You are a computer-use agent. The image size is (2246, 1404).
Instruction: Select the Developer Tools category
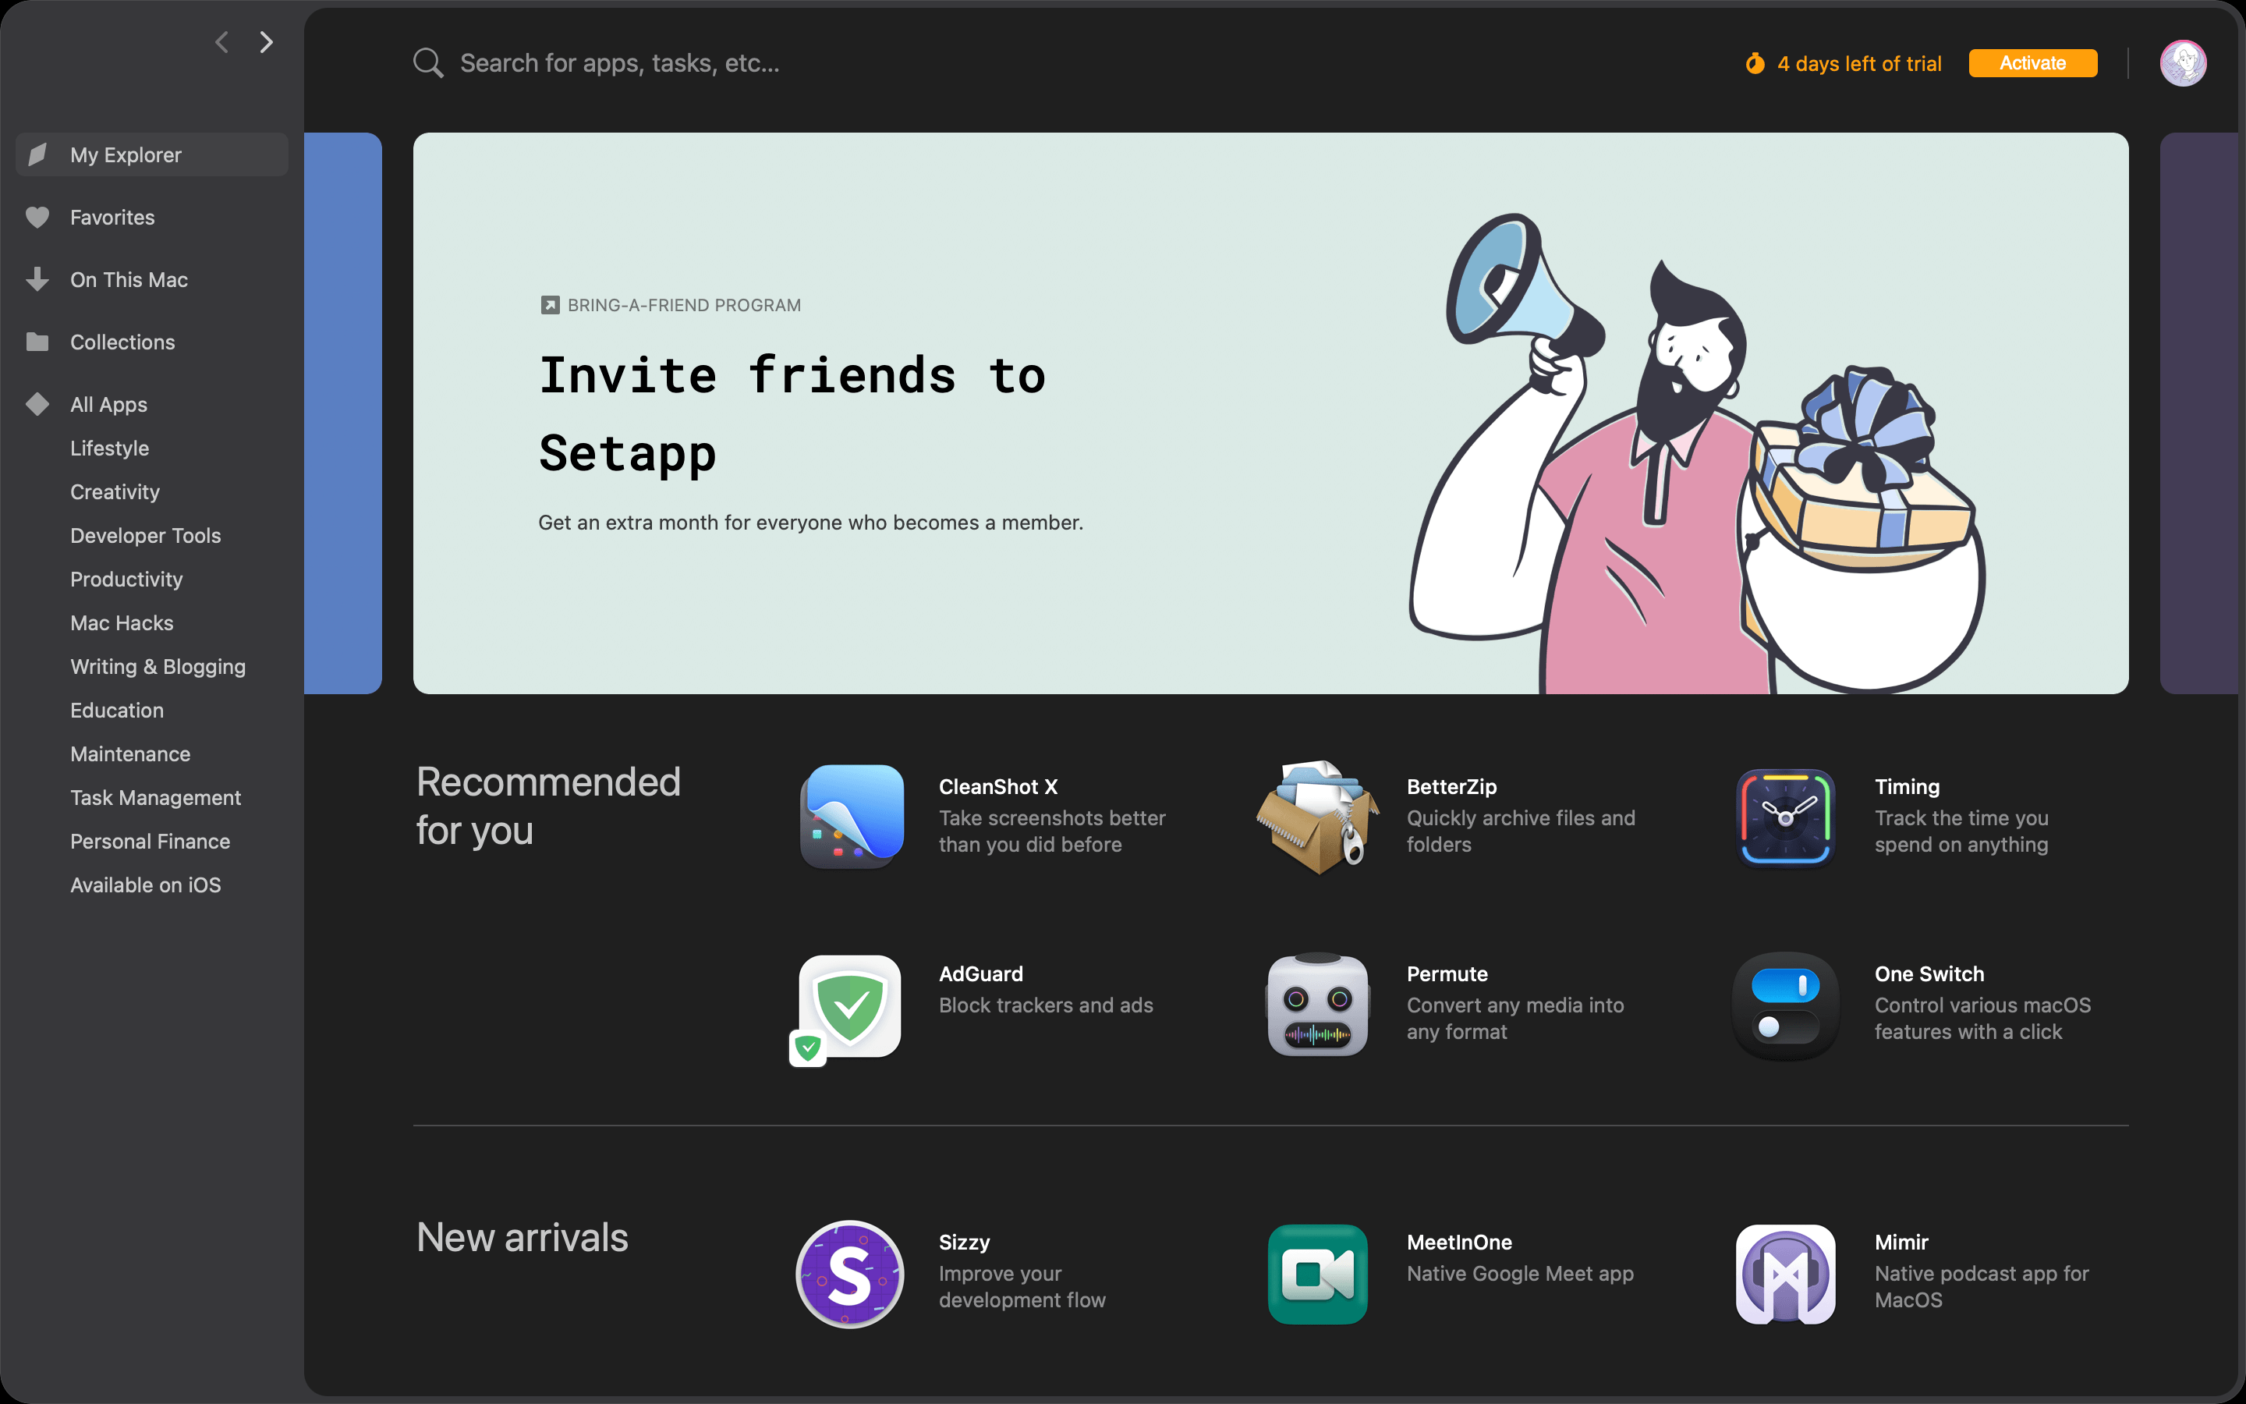coord(146,535)
